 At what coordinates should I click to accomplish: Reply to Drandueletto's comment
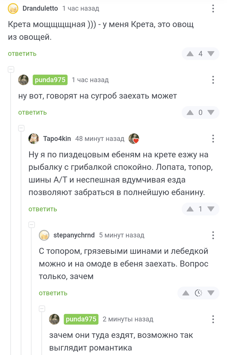point(22,54)
